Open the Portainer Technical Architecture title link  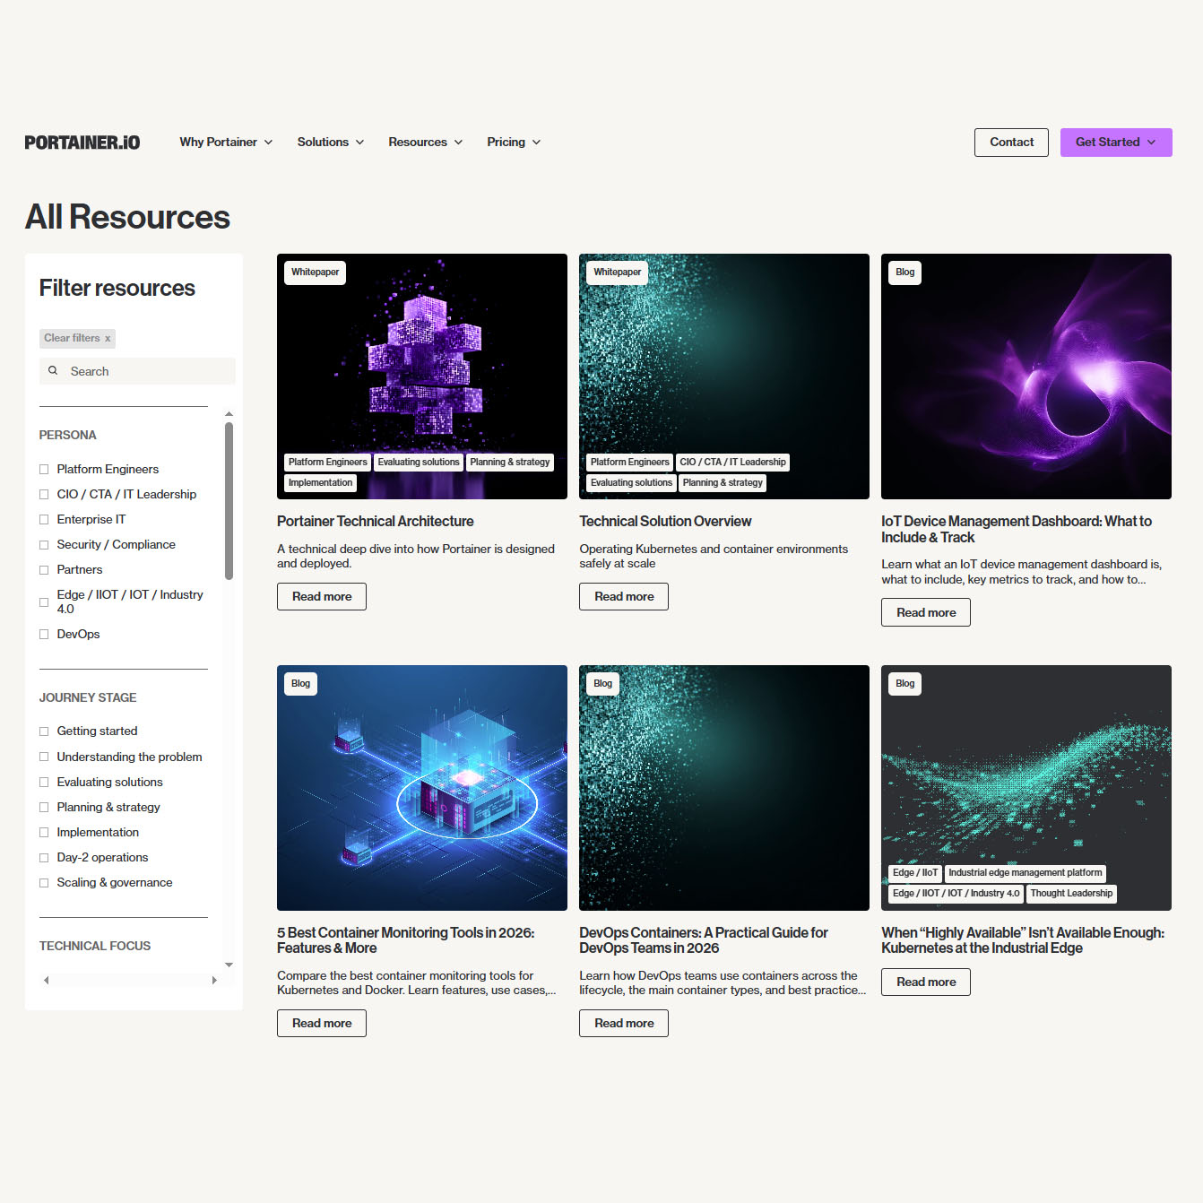[x=375, y=521]
